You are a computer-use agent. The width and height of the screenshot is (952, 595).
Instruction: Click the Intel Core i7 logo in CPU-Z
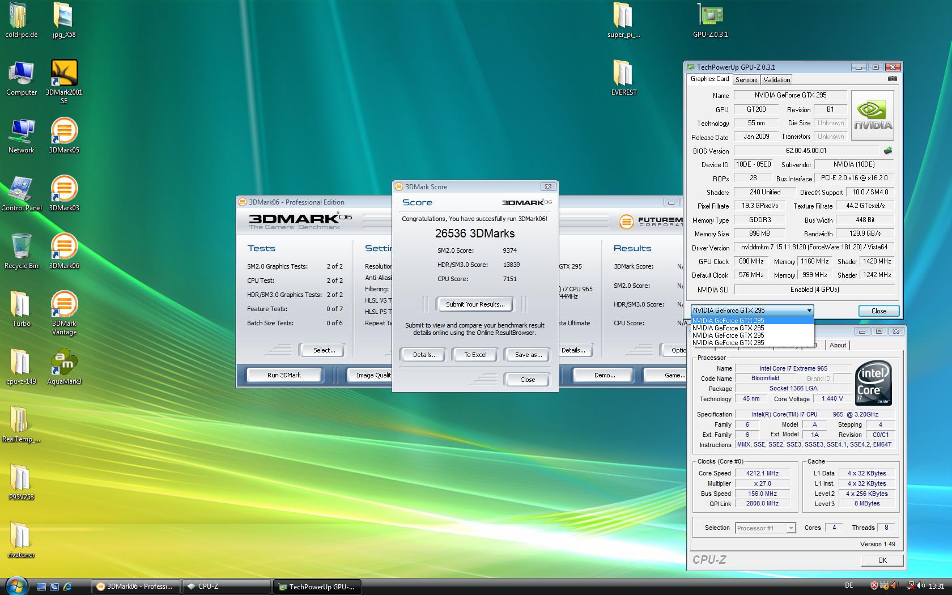[873, 382]
